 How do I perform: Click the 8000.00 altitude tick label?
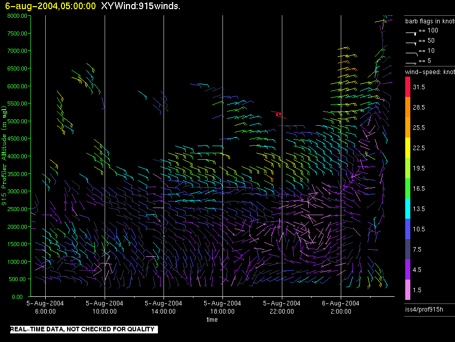pyautogui.click(x=17, y=16)
